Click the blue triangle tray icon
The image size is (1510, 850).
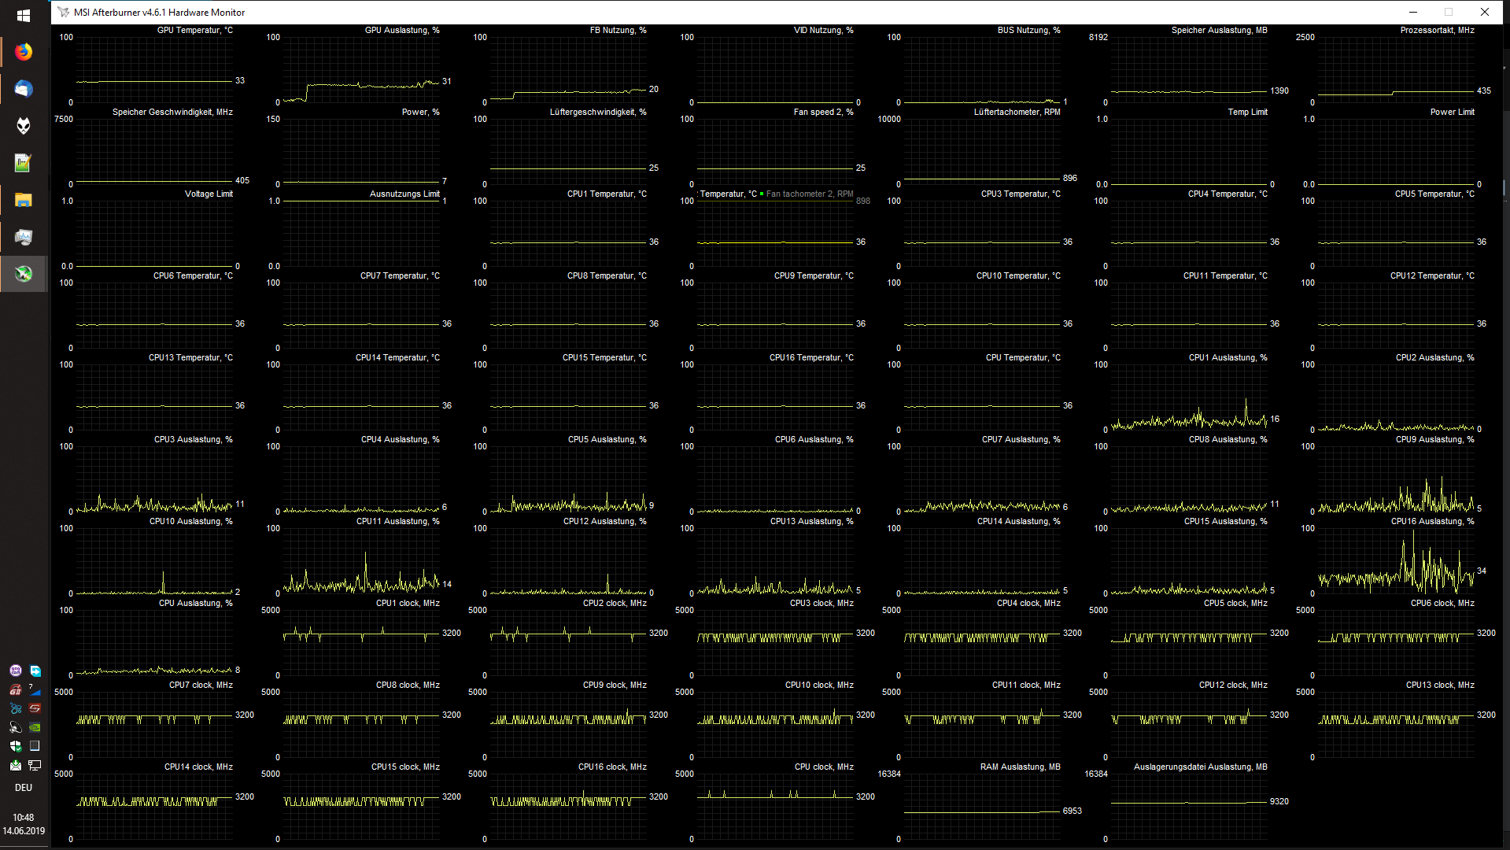click(35, 689)
